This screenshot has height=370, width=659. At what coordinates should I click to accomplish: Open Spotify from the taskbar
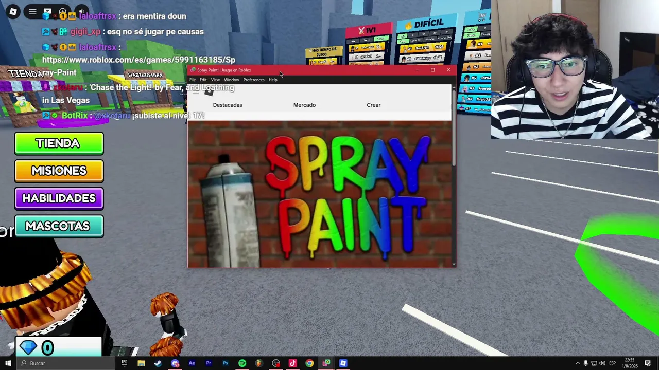click(x=242, y=363)
